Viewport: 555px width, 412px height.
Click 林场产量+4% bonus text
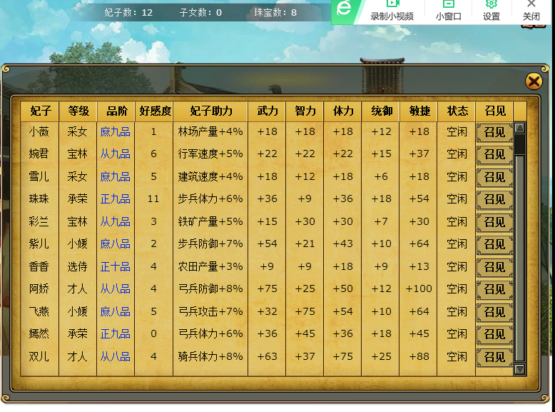click(210, 132)
